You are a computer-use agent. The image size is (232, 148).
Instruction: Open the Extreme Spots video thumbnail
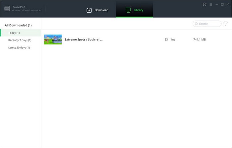tap(53, 39)
